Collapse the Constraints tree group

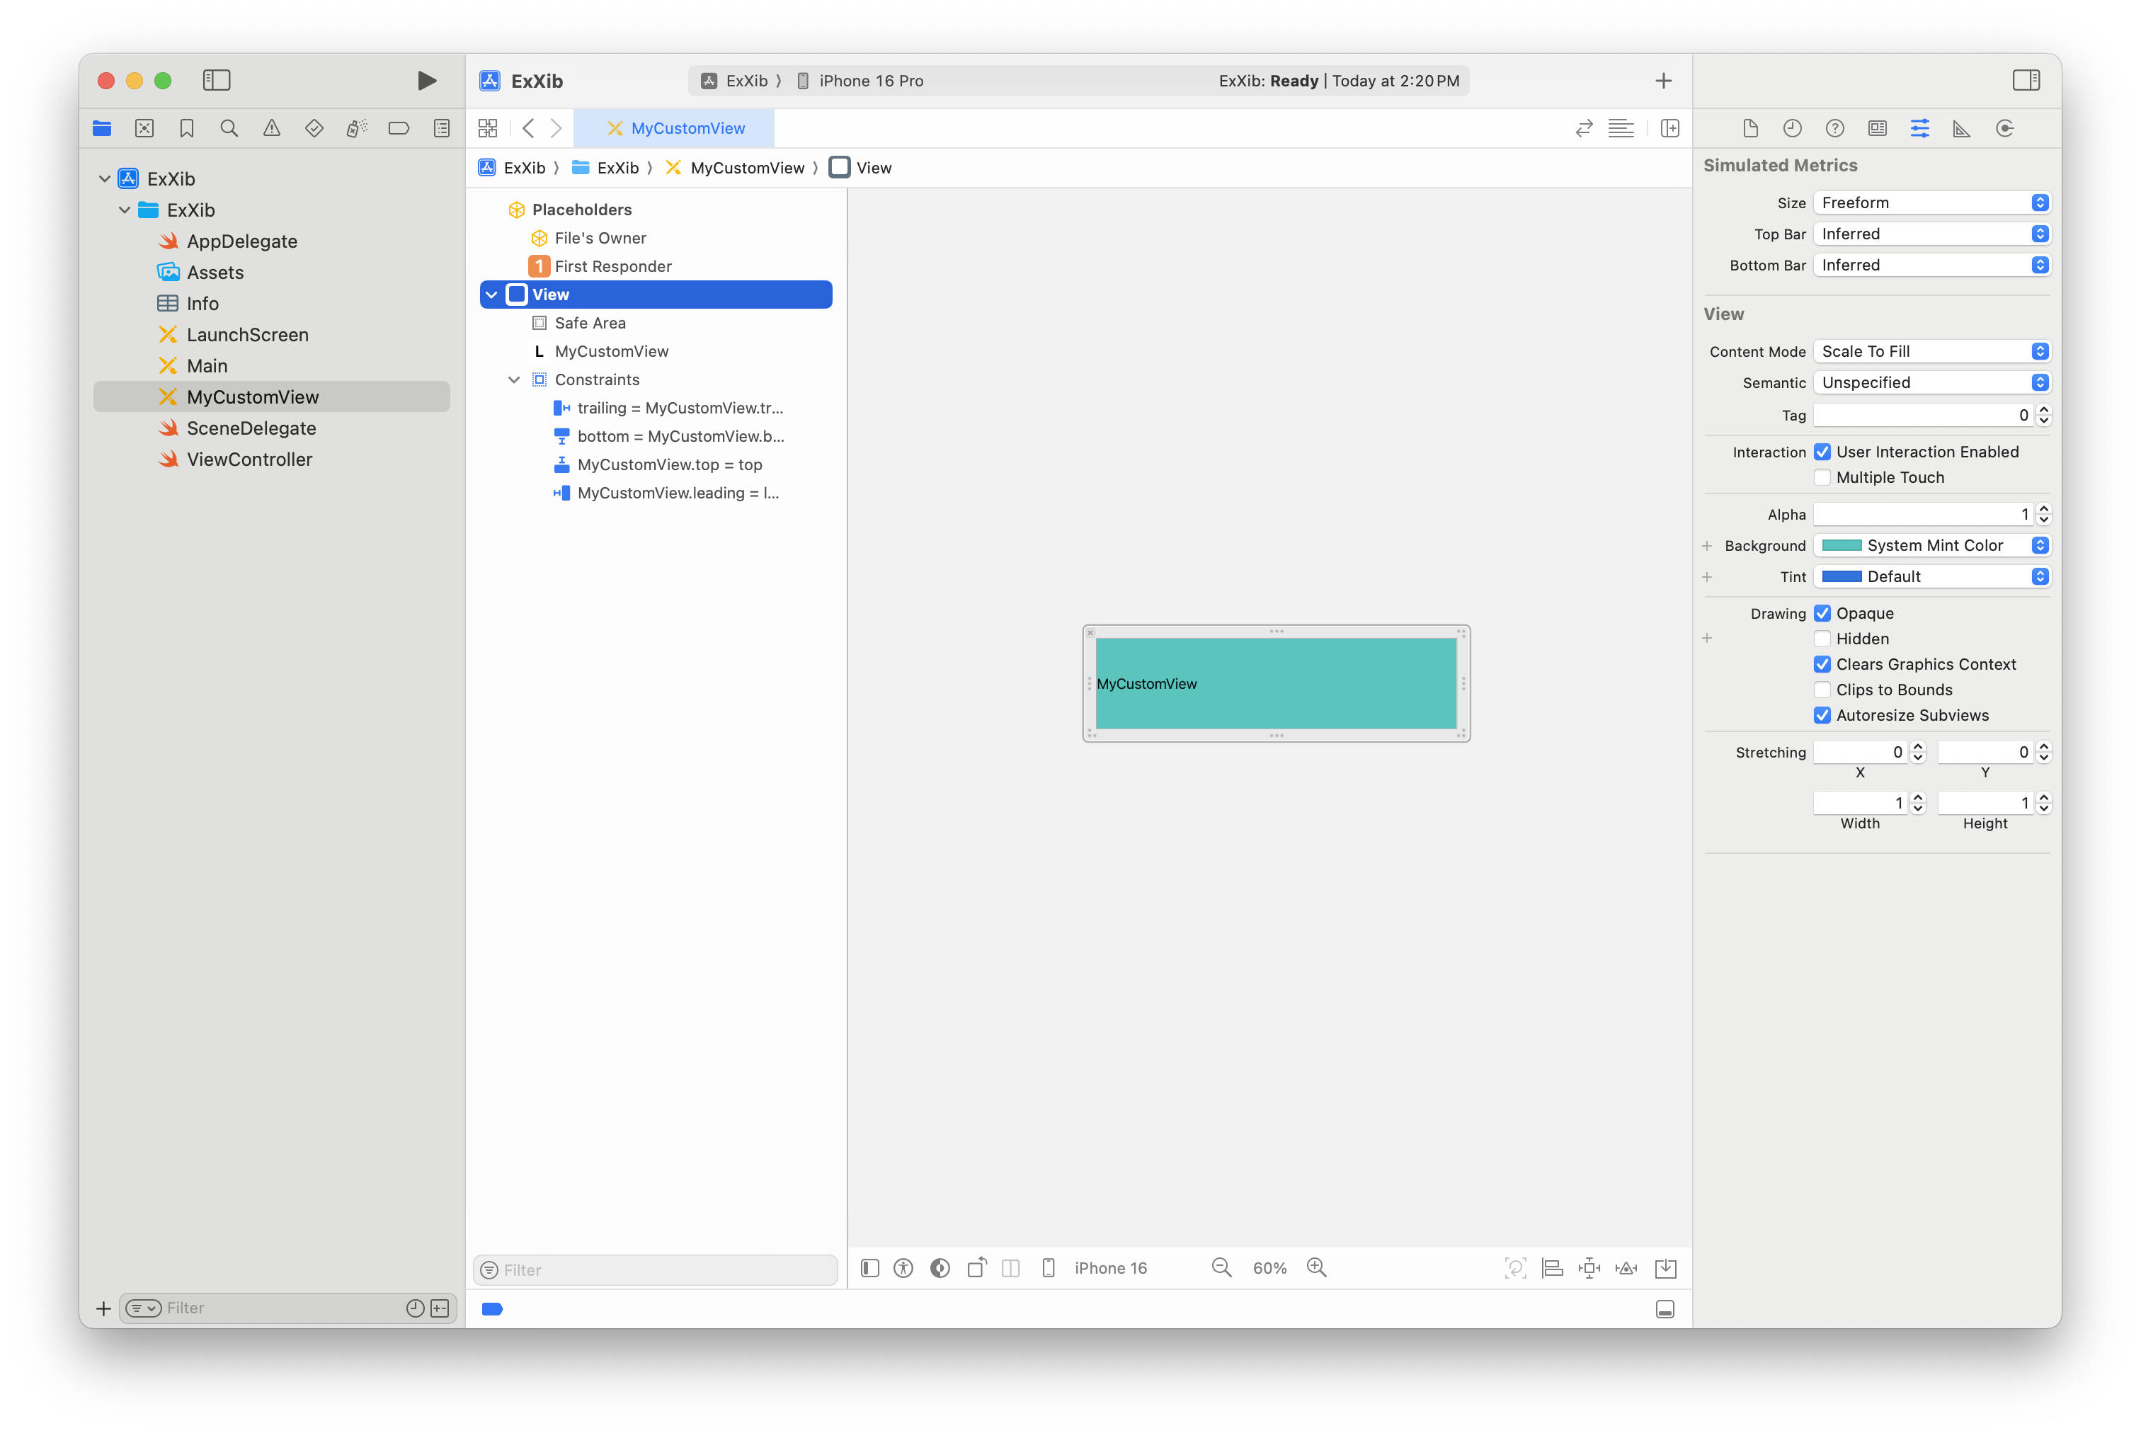pos(515,380)
